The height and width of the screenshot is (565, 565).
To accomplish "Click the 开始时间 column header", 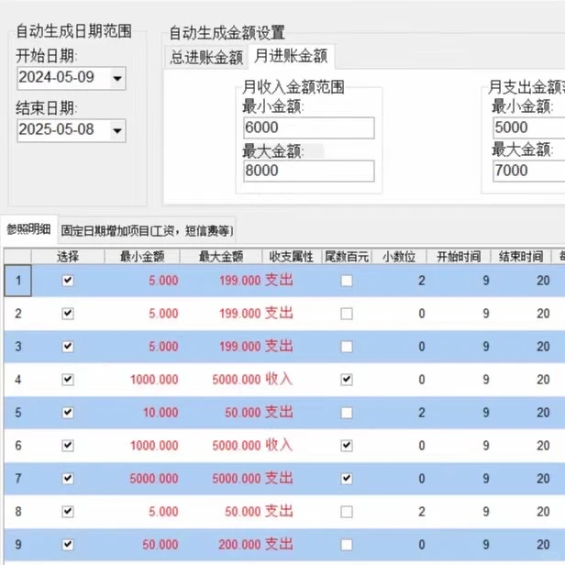I will tap(459, 257).
